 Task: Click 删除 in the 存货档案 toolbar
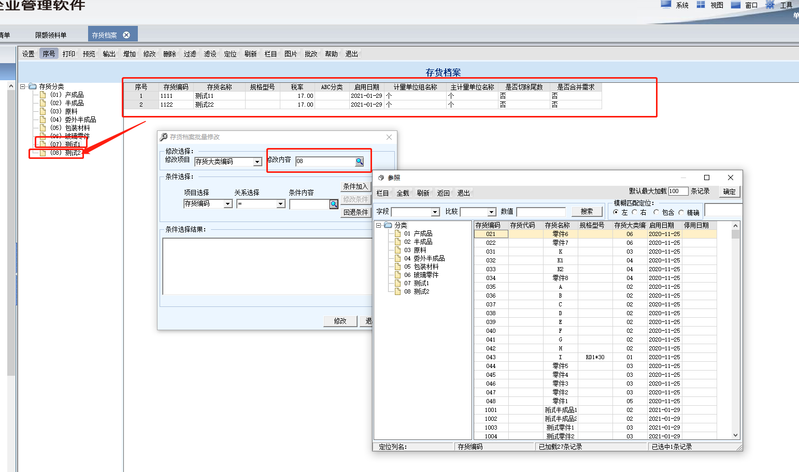coord(170,54)
